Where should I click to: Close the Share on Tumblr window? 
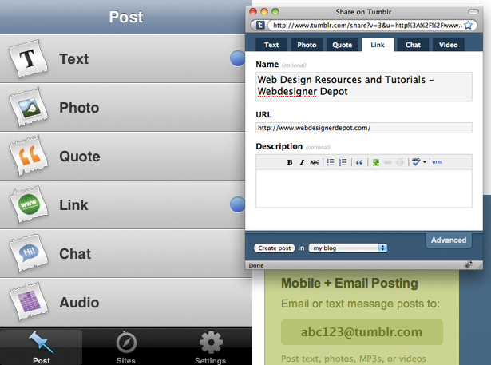(253, 12)
